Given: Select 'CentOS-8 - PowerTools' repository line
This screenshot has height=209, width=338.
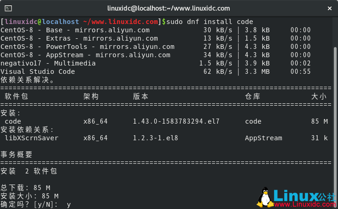Looking at the screenshot, I should 87,47.
